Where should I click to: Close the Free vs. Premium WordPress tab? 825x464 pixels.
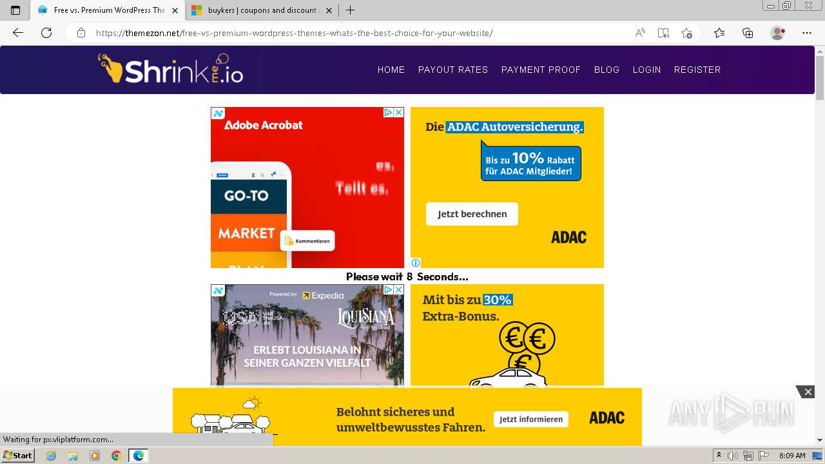(175, 10)
